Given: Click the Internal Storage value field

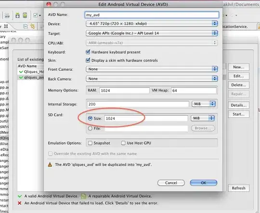Looking at the screenshot, I should (138, 104).
